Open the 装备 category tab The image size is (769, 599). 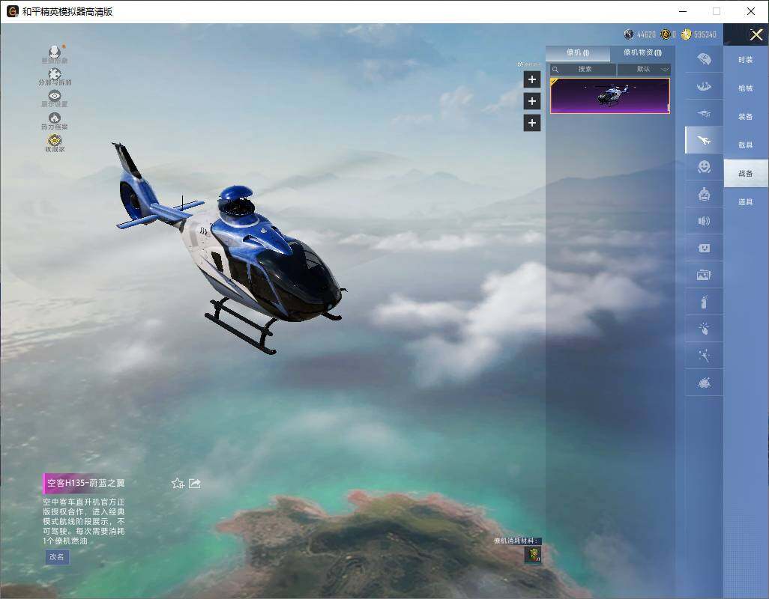pyautogui.click(x=746, y=117)
